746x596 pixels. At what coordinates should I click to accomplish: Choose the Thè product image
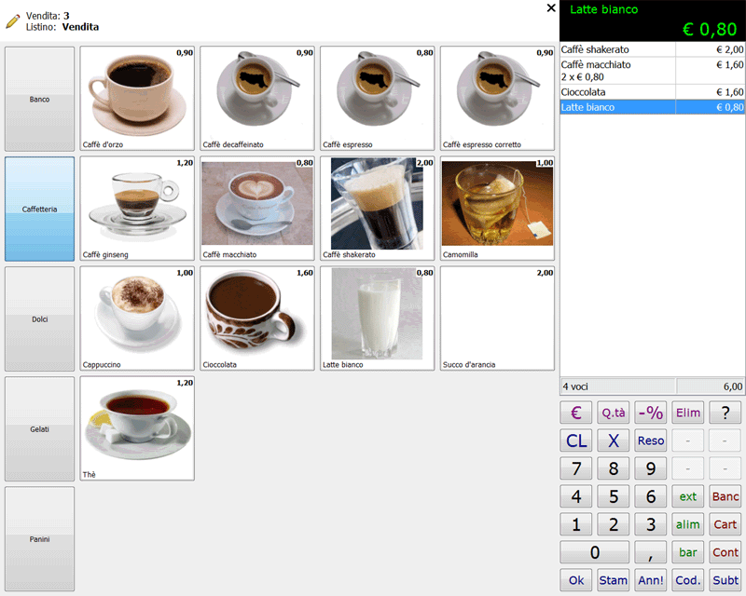(x=137, y=427)
